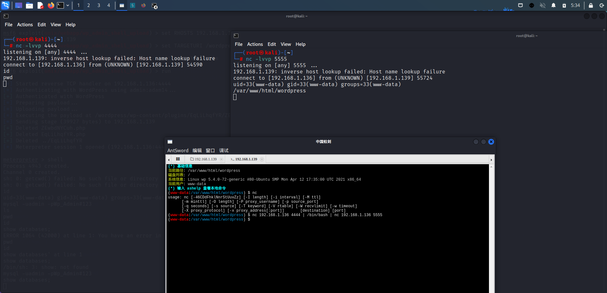The width and height of the screenshot is (607, 293).
Task: Open the 窗口 menu in AntSword
Action: pos(210,151)
